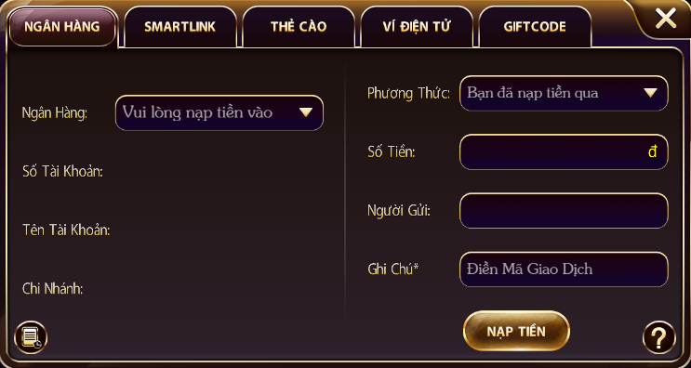Click the Số Tài Khoản label
691x368 pixels.
pyautogui.click(x=62, y=172)
